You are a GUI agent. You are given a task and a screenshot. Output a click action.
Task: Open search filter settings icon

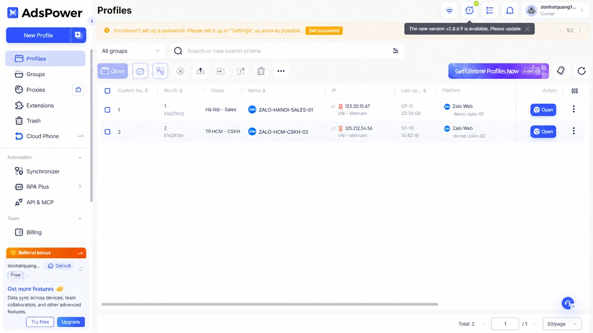point(395,51)
